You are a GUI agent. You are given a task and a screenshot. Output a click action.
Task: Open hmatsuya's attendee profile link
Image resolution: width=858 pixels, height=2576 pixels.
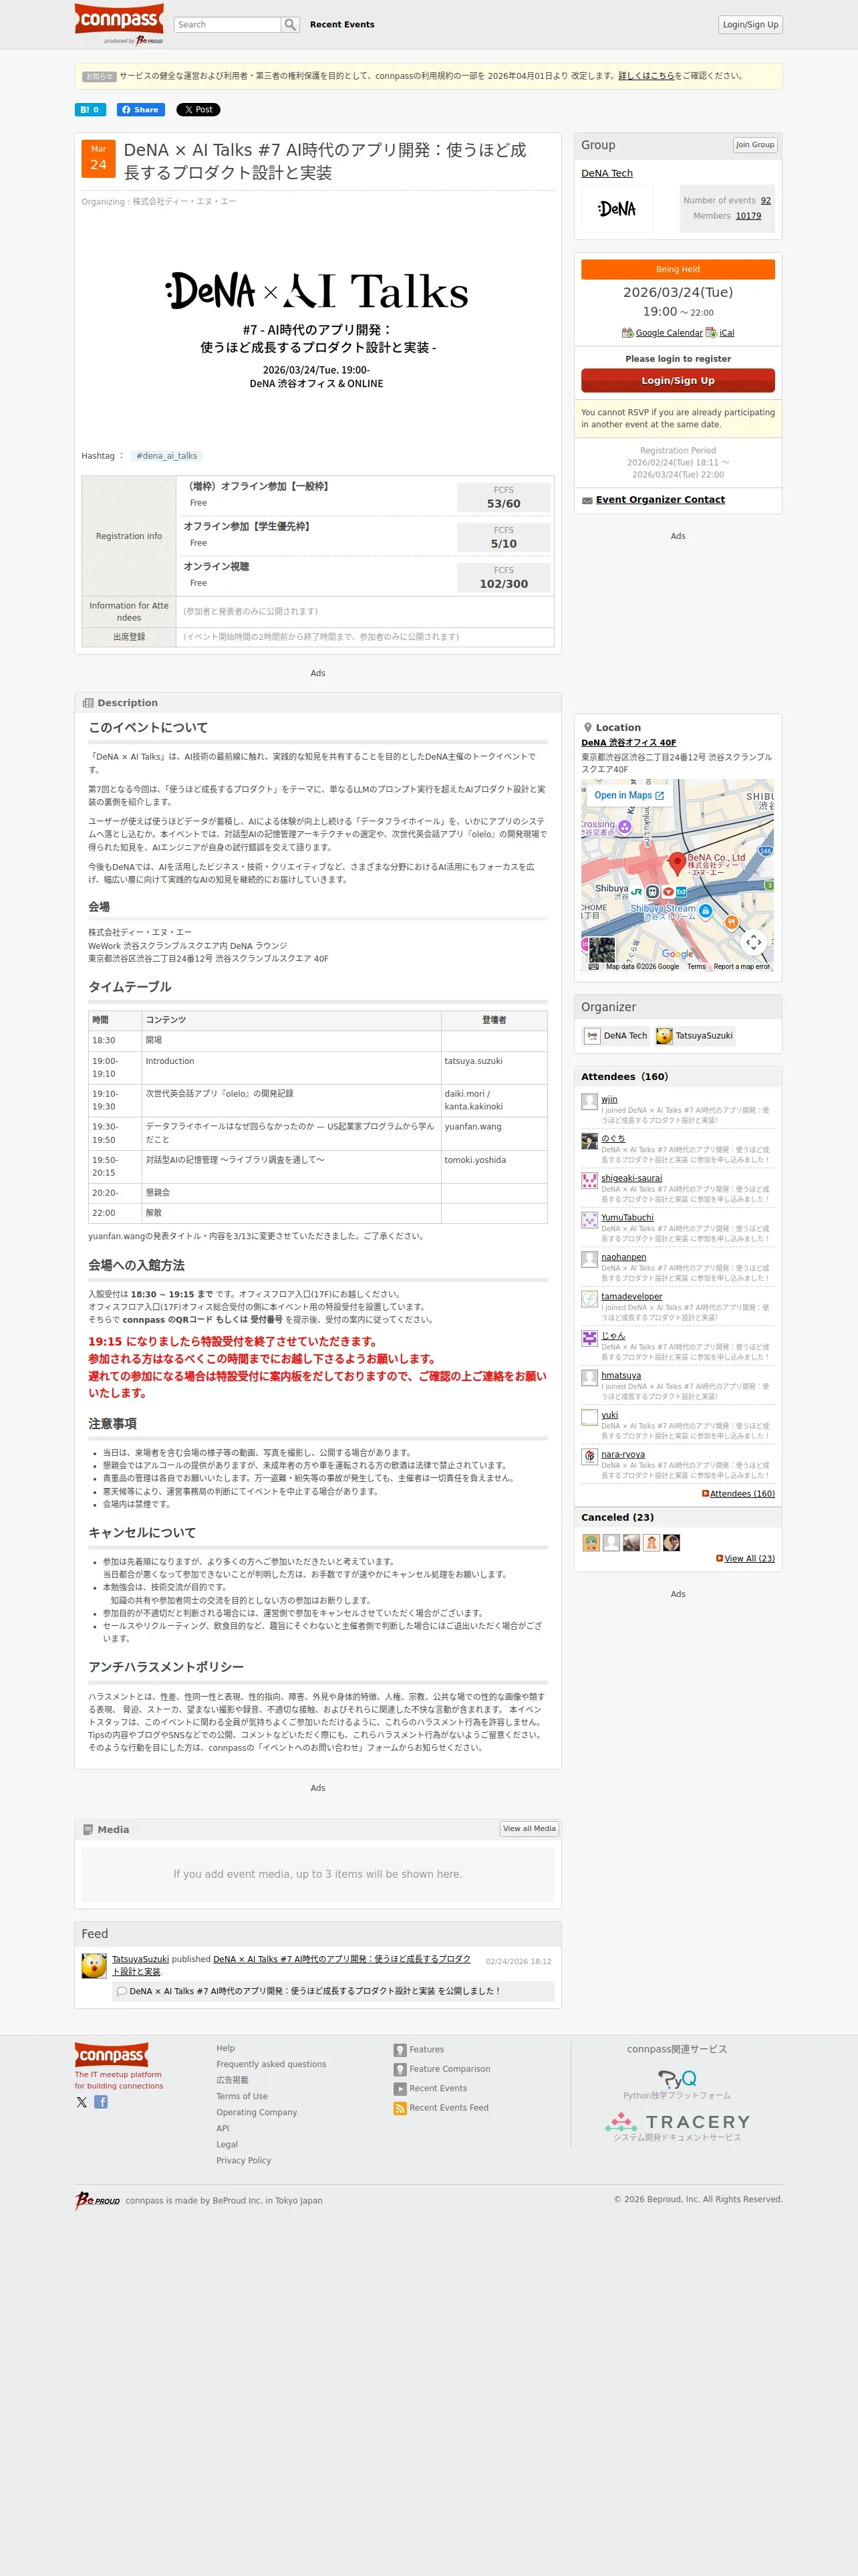coord(621,1376)
